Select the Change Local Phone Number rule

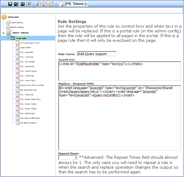tap(32, 85)
